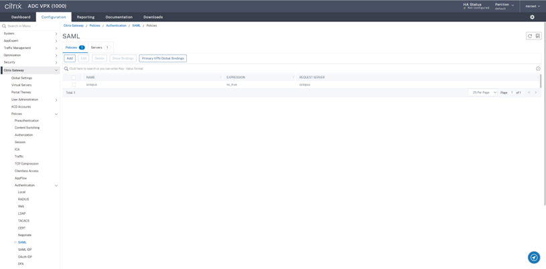Open RADIUS authentication policies

[x=23, y=199]
